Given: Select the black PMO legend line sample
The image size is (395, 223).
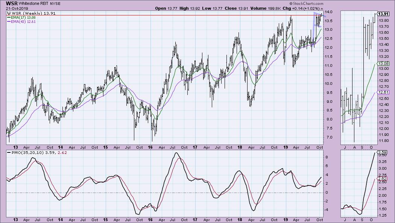Looking at the screenshot, I should click(9, 152).
